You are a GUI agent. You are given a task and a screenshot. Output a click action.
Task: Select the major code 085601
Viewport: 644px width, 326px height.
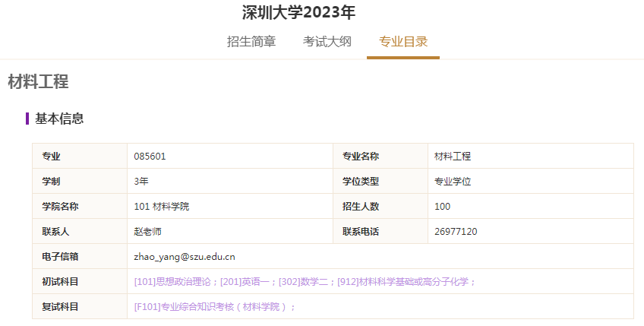click(x=150, y=157)
